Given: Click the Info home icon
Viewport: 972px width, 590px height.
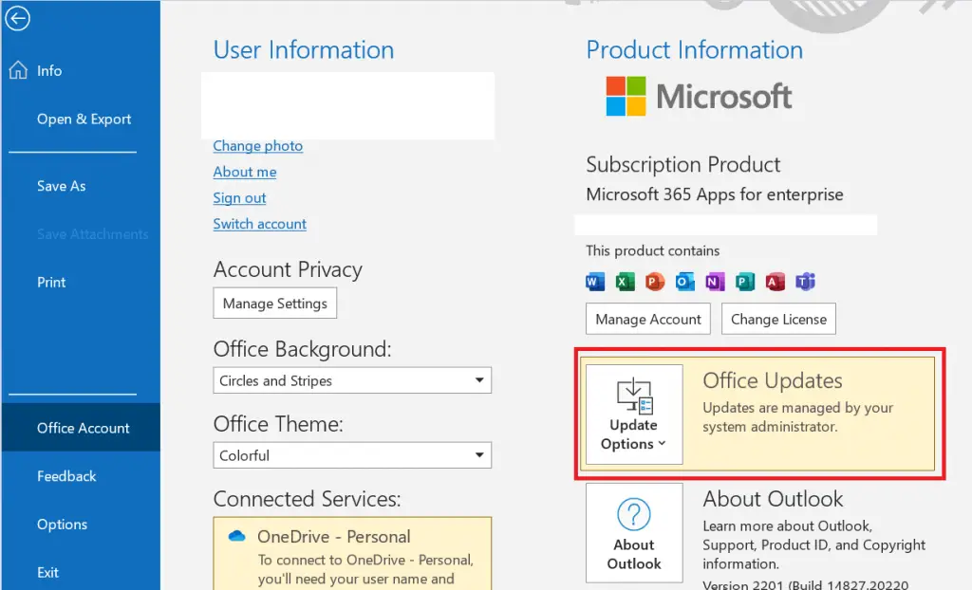Looking at the screenshot, I should (18, 70).
